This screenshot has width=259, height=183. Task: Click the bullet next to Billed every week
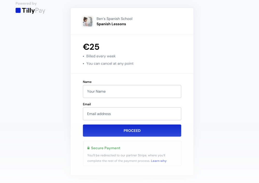click(x=83, y=56)
